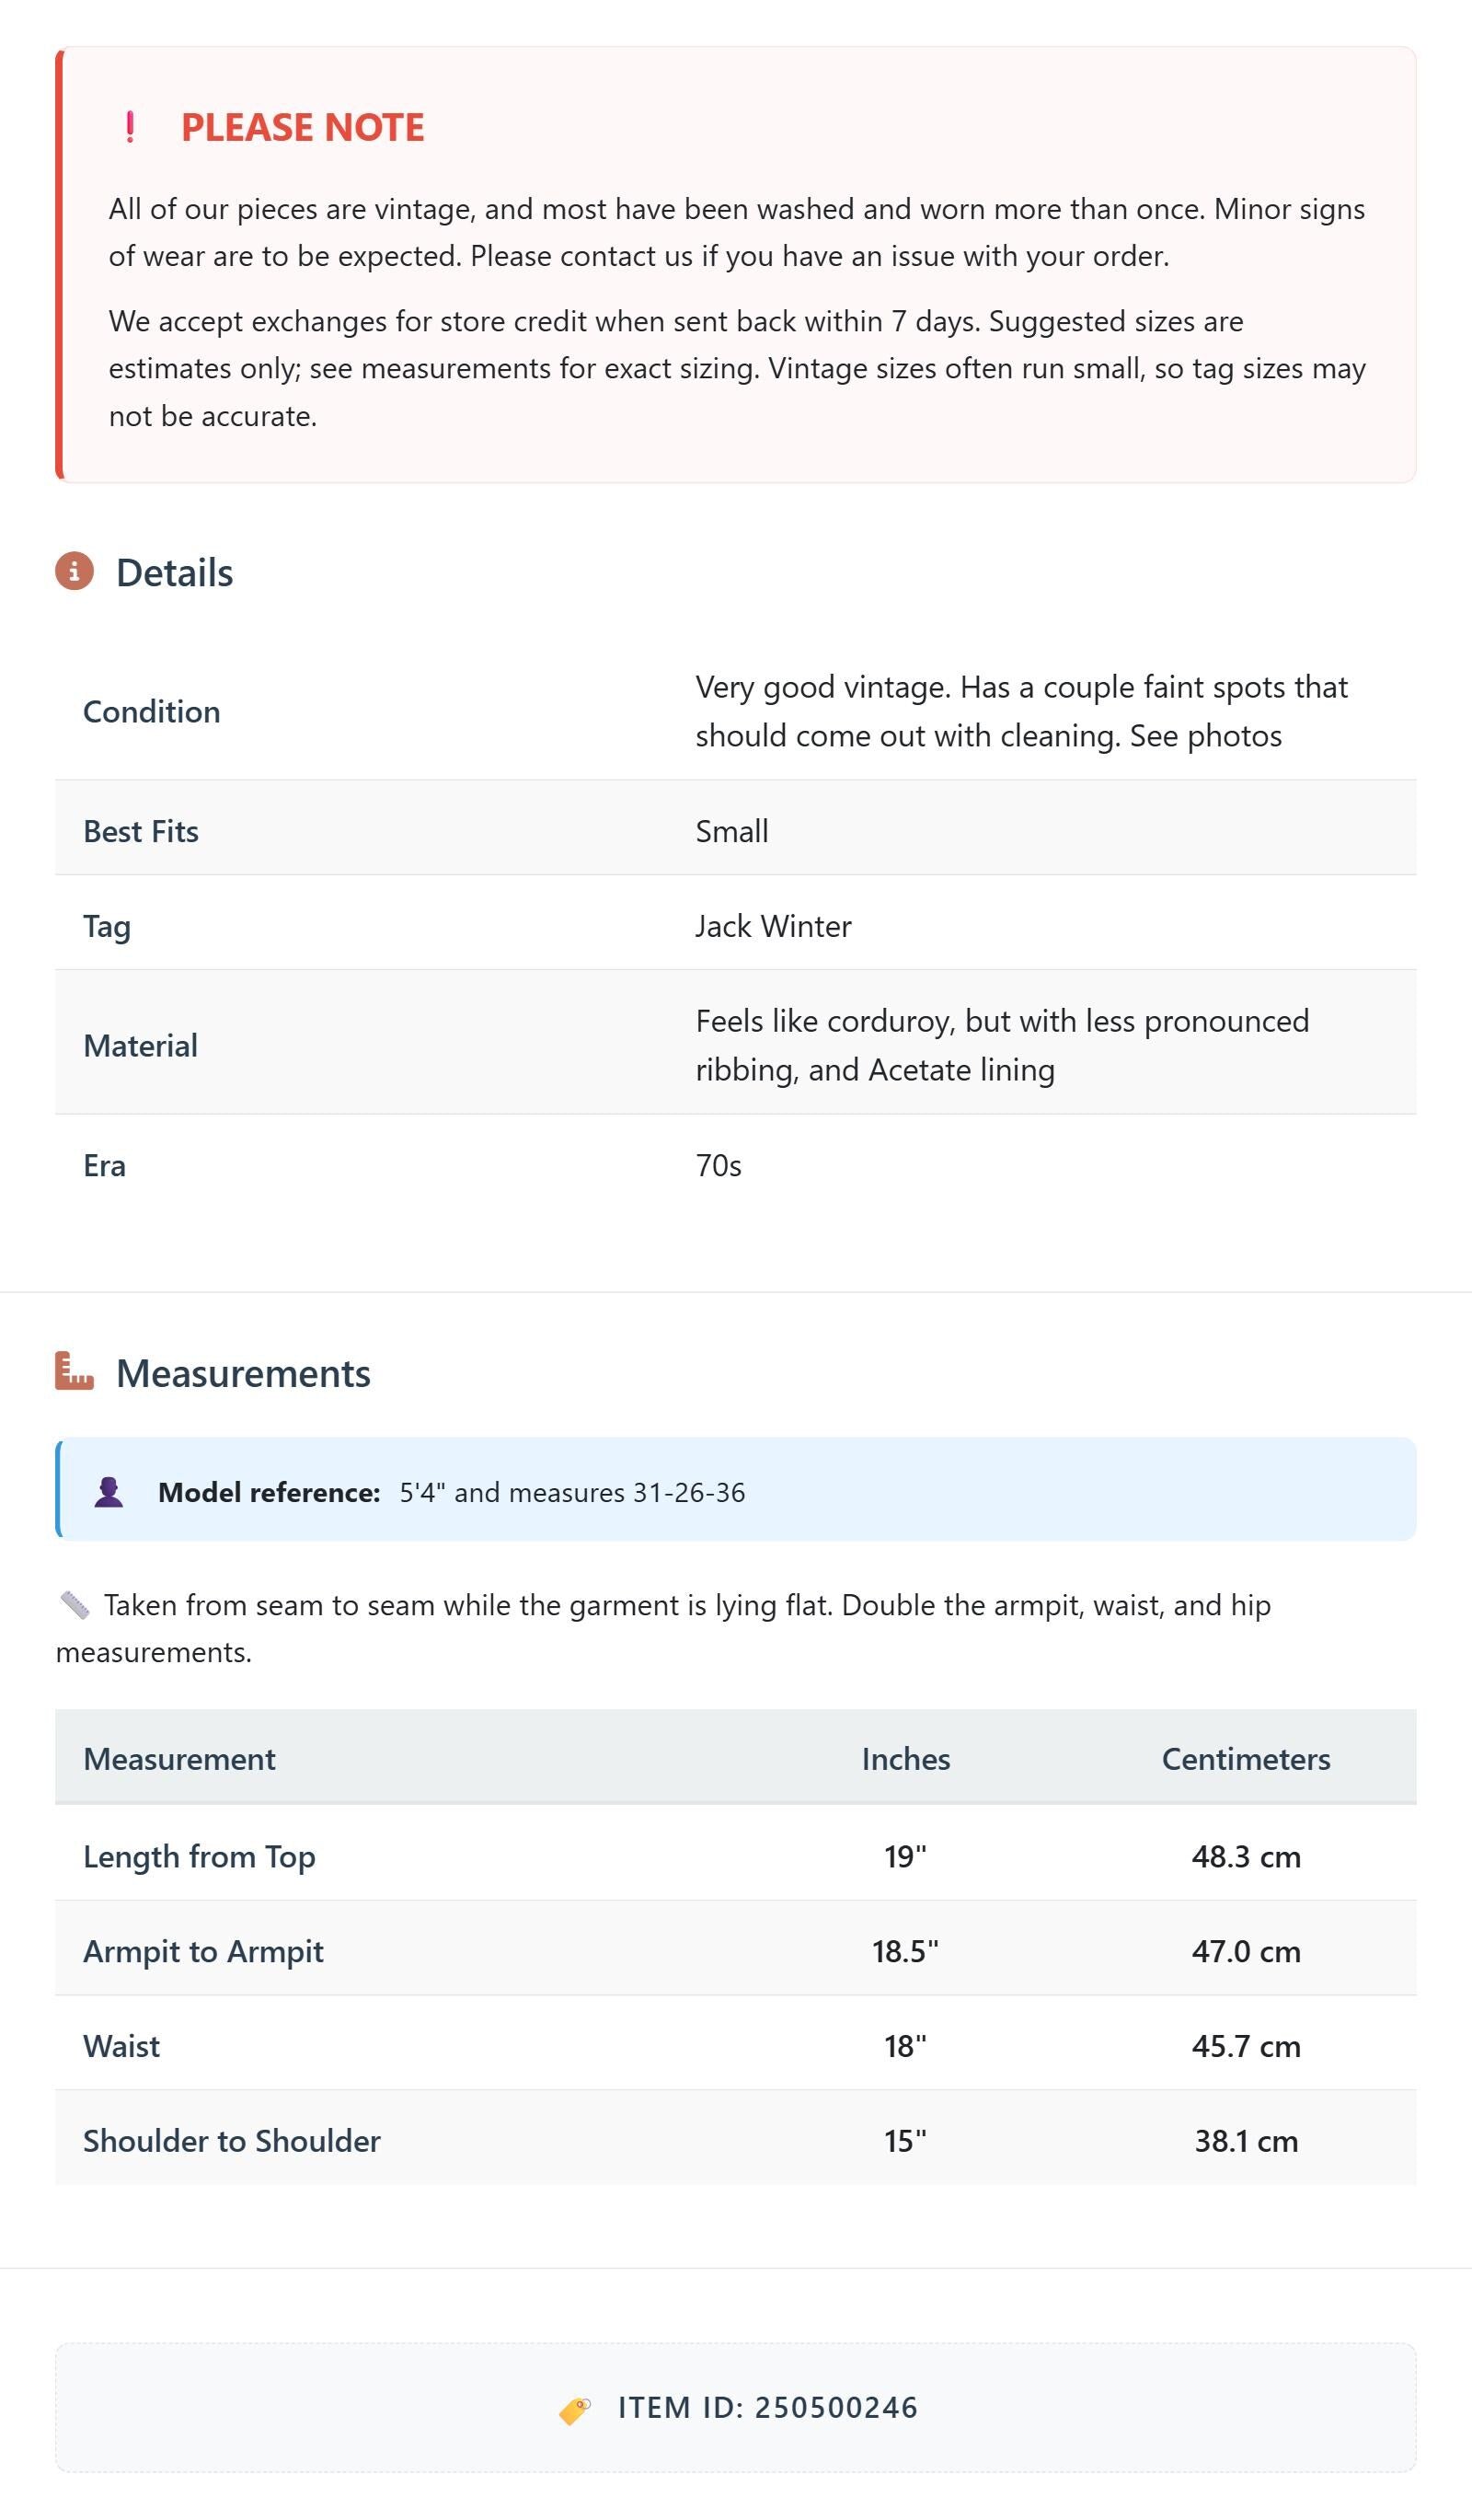Click the red exclamation mark icon
Viewport: 1472px width, 2520px height.
point(130,127)
